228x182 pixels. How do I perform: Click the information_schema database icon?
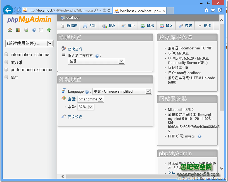tap(6, 55)
